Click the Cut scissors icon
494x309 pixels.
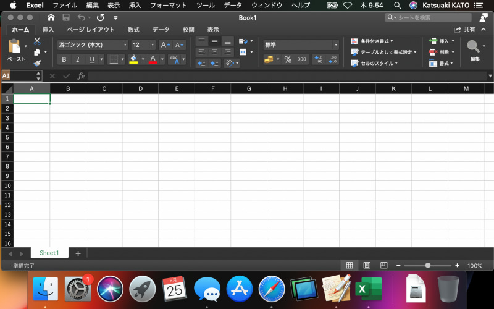tap(37, 41)
